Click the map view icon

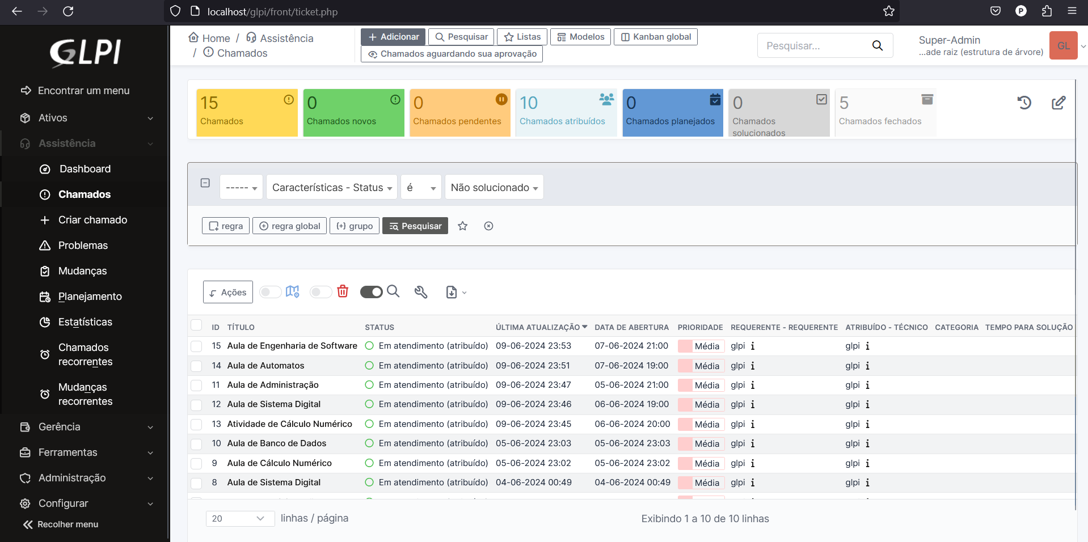point(292,291)
